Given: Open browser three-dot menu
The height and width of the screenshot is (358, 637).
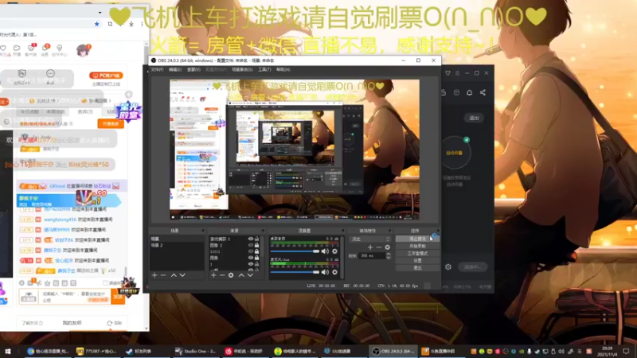Looking at the screenshot, I should pyautogui.click(x=142, y=24).
